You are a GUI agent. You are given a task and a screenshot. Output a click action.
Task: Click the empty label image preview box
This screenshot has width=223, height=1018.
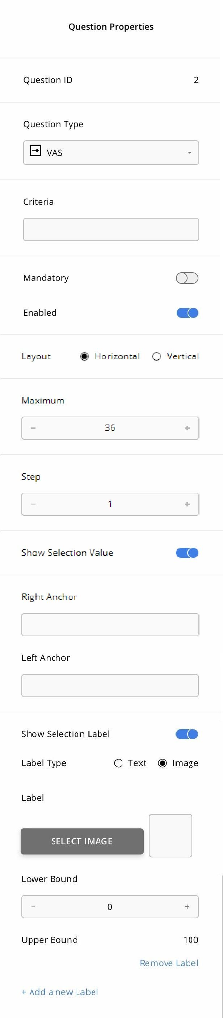click(171, 835)
